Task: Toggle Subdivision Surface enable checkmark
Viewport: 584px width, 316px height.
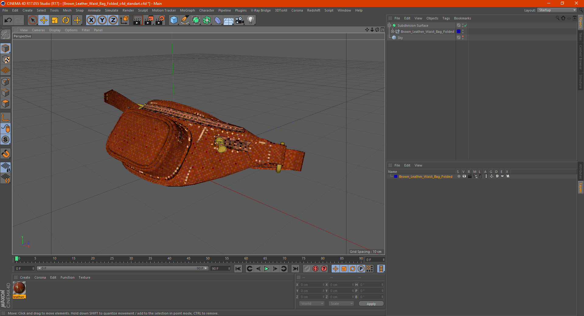Action: click(465, 26)
